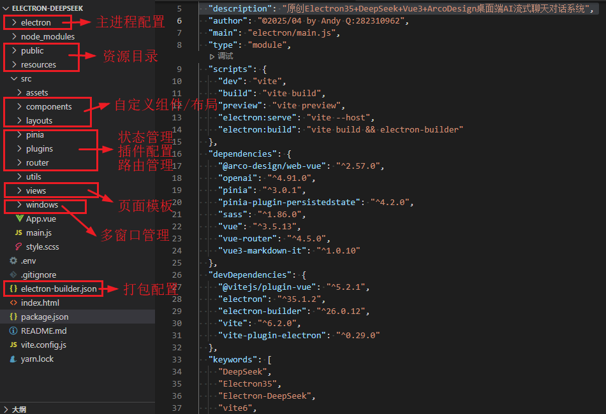Image resolution: width=606 pixels, height=414 pixels.
Task: Open README.md via its info icon
Action: pos(11,331)
